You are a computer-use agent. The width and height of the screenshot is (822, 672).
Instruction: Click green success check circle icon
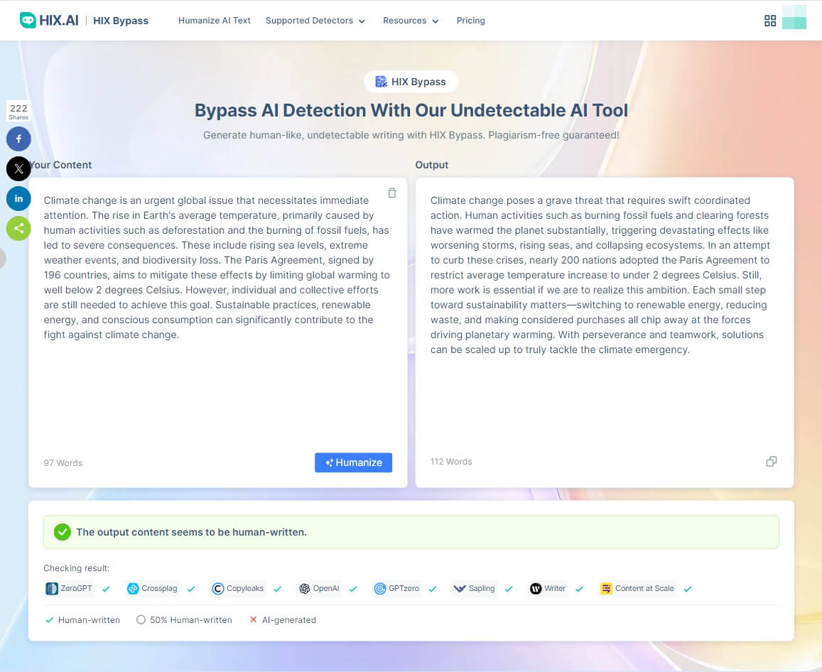[63, 532]
